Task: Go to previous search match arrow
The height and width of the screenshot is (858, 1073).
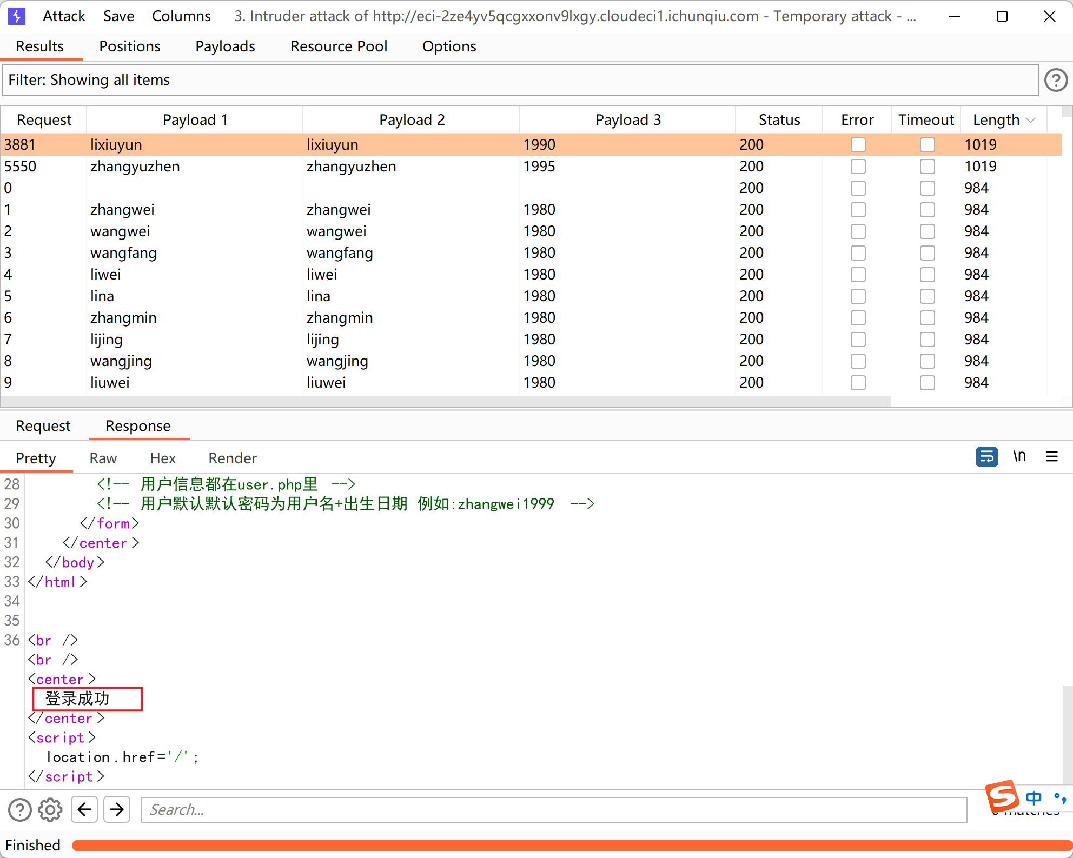Action: (x=84, y=809)
